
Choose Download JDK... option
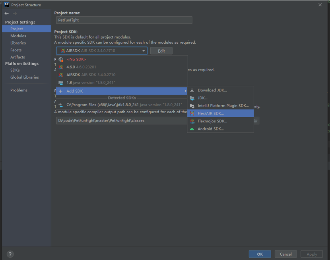[220, 90]
